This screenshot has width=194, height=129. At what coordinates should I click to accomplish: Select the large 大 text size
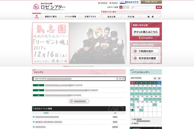tap(128, 7)
